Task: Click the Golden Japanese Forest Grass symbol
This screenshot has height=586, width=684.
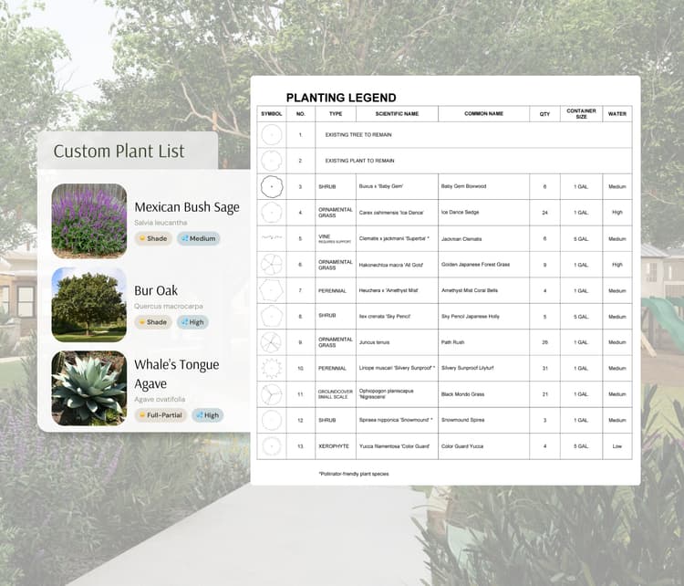Action: point(271,265)
